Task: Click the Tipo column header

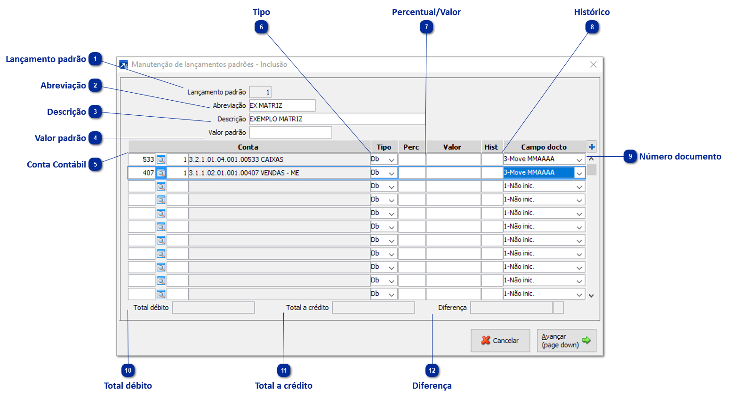Action: tap(385, 147)
